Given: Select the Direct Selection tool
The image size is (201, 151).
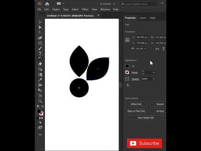Looking at the screenshot, I should [40, 27].
